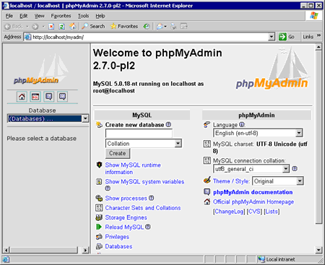Open the SQL query window icon
Image resolution: width=325 pixels, height=265 pixels.
coord(35,97)
